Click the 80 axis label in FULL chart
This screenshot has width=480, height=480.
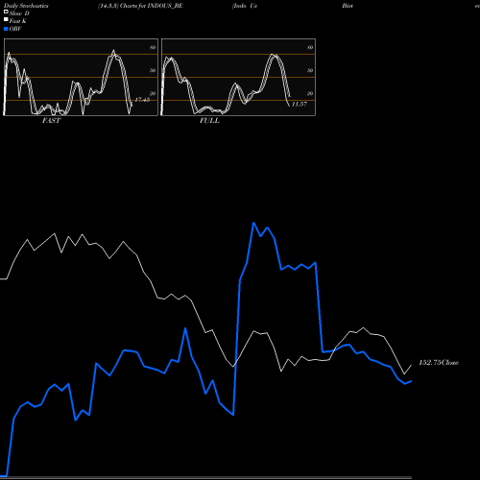[310, 47]
